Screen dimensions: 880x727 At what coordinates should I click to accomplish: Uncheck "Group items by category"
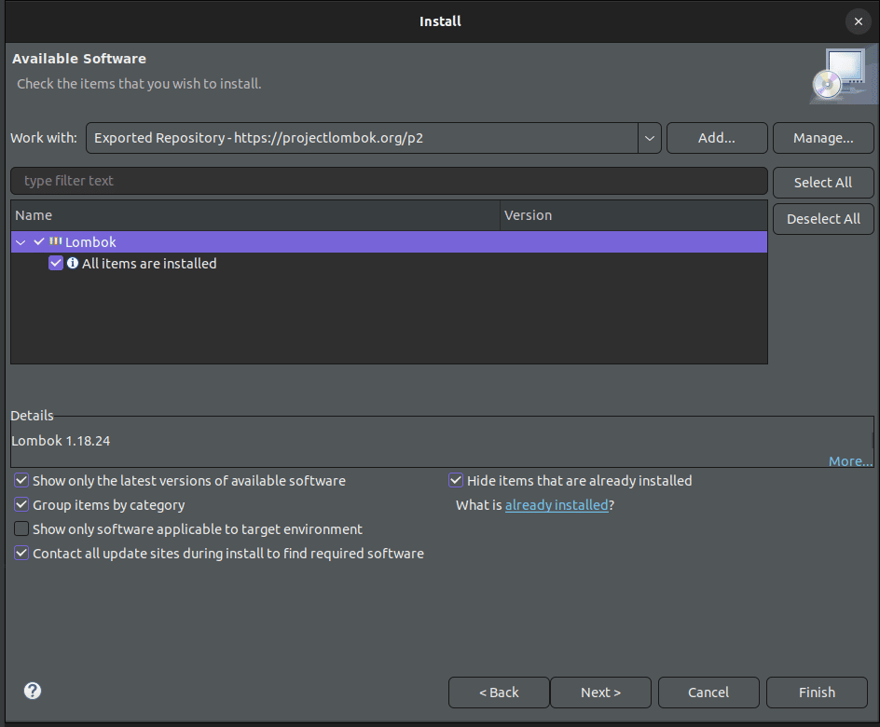pos(21,504)
